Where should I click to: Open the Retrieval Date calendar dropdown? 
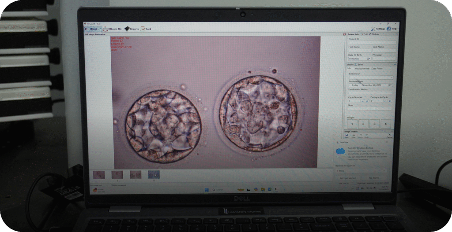(390, 85)
